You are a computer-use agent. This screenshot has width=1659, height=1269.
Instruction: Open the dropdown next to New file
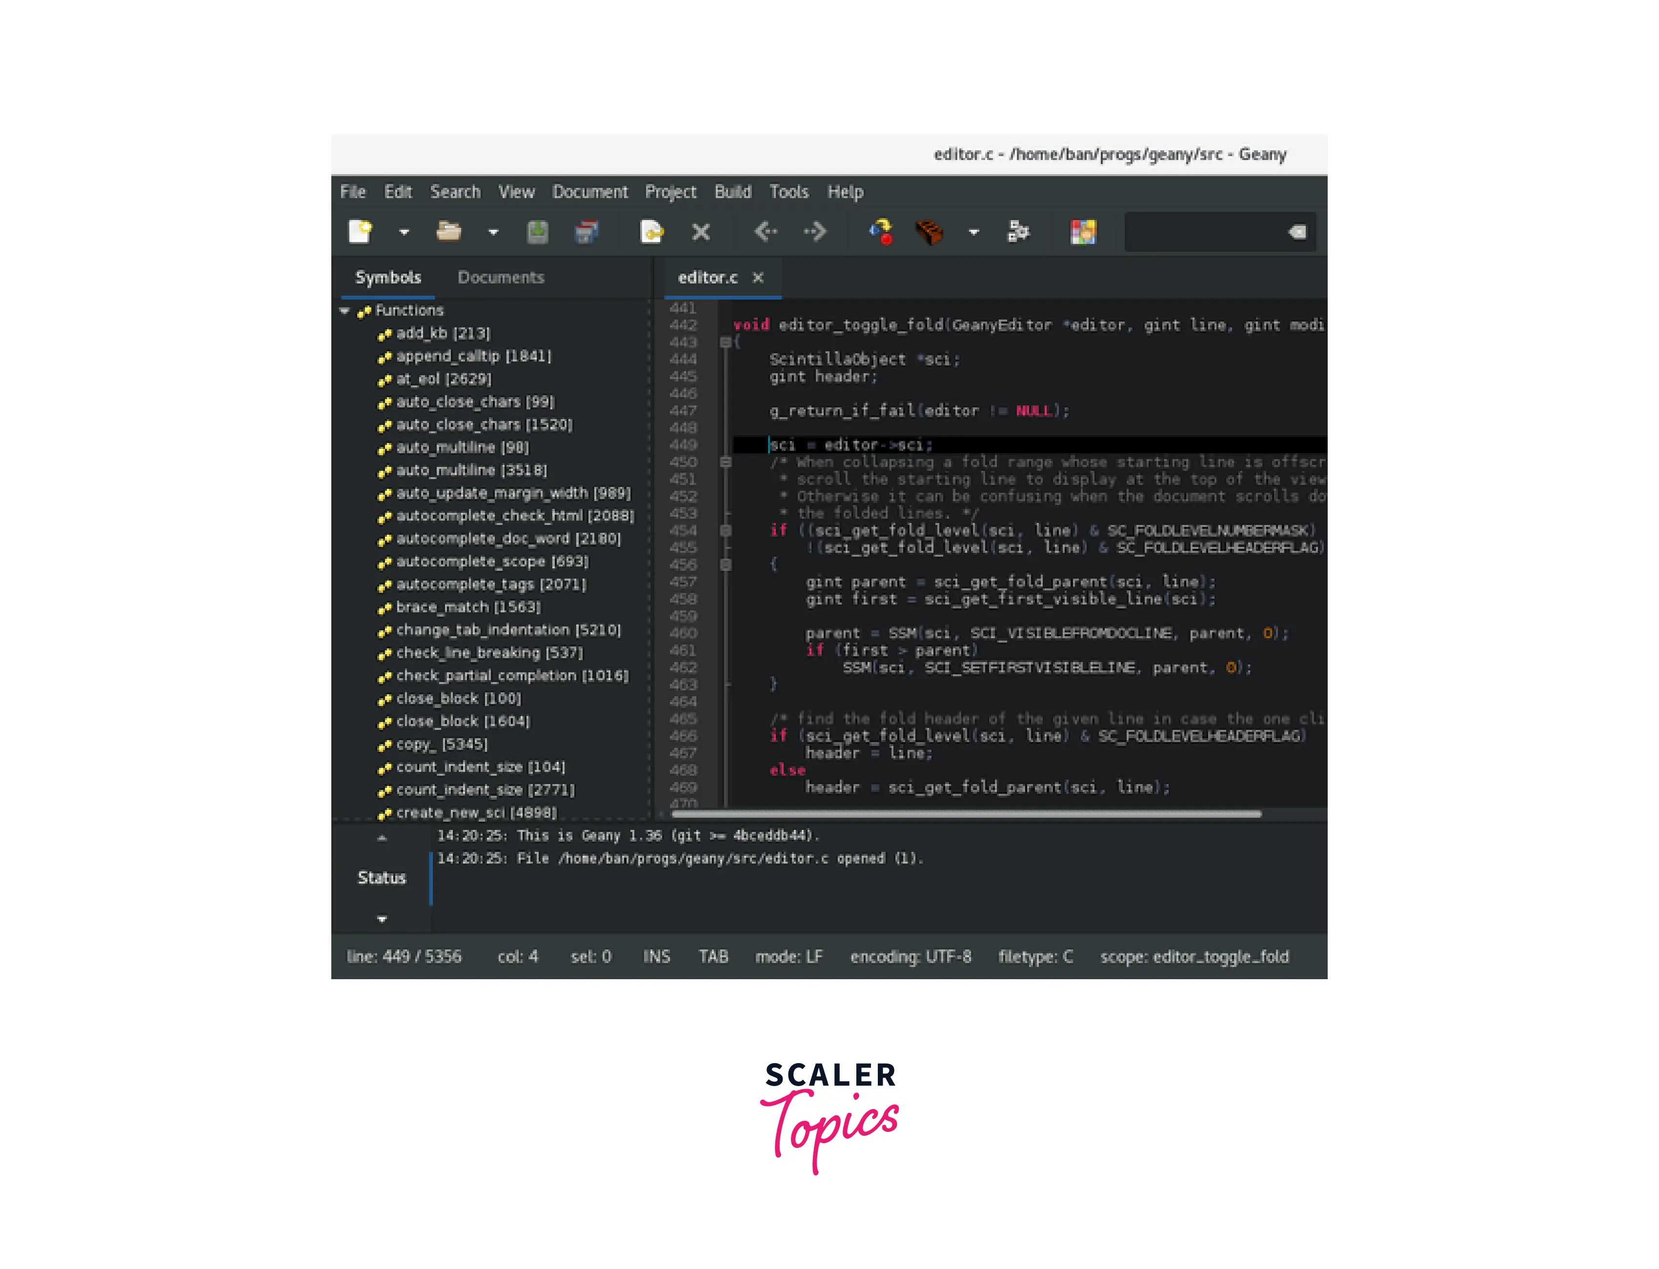[x=404, y=233]
